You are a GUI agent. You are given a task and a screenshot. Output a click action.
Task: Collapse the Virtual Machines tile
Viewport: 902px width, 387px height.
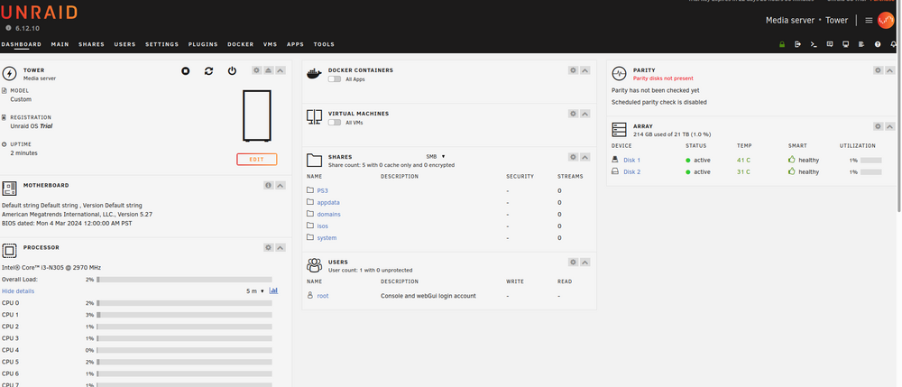585,114
